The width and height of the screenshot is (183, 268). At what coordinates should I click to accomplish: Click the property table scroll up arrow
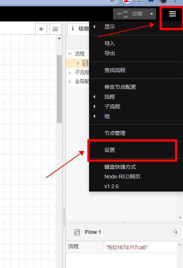click(180, 245)
